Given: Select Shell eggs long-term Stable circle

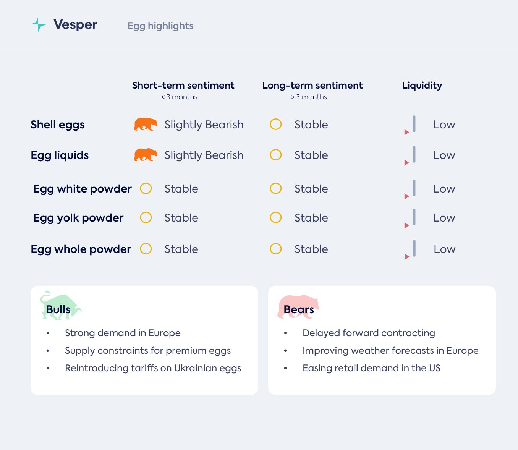Looking at the screenshot, I should [276, 124].
